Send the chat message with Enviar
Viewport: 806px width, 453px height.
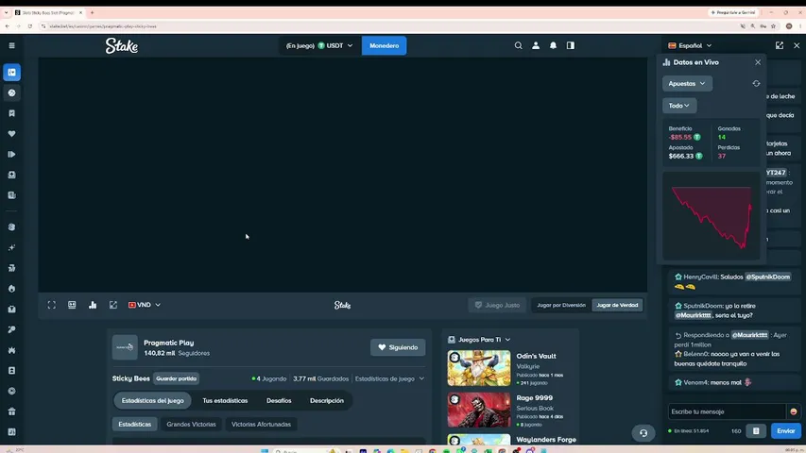[x=785, y=431]
